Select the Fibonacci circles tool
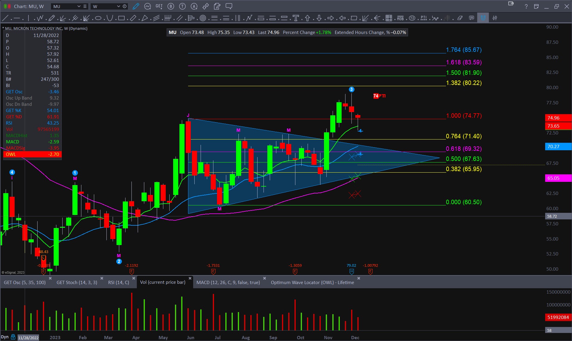Viewport: 572px width, 341px height. pyautogui.click(x=203, y=18)
